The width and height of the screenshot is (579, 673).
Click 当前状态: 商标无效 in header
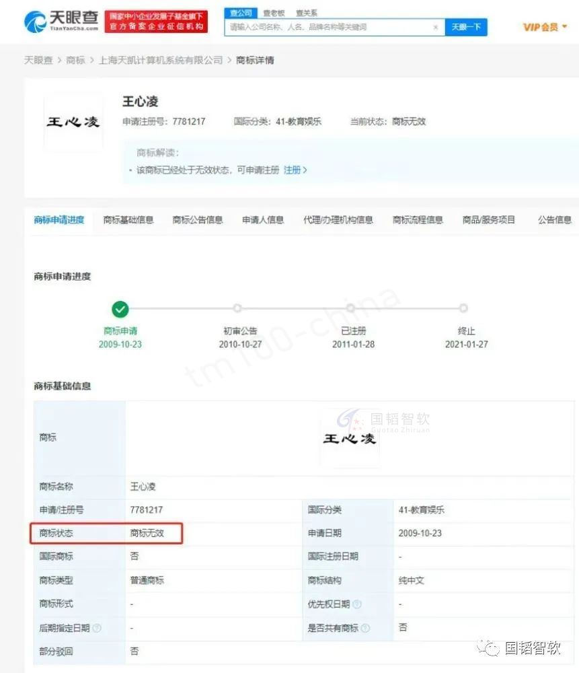click(x=388, y=121)
